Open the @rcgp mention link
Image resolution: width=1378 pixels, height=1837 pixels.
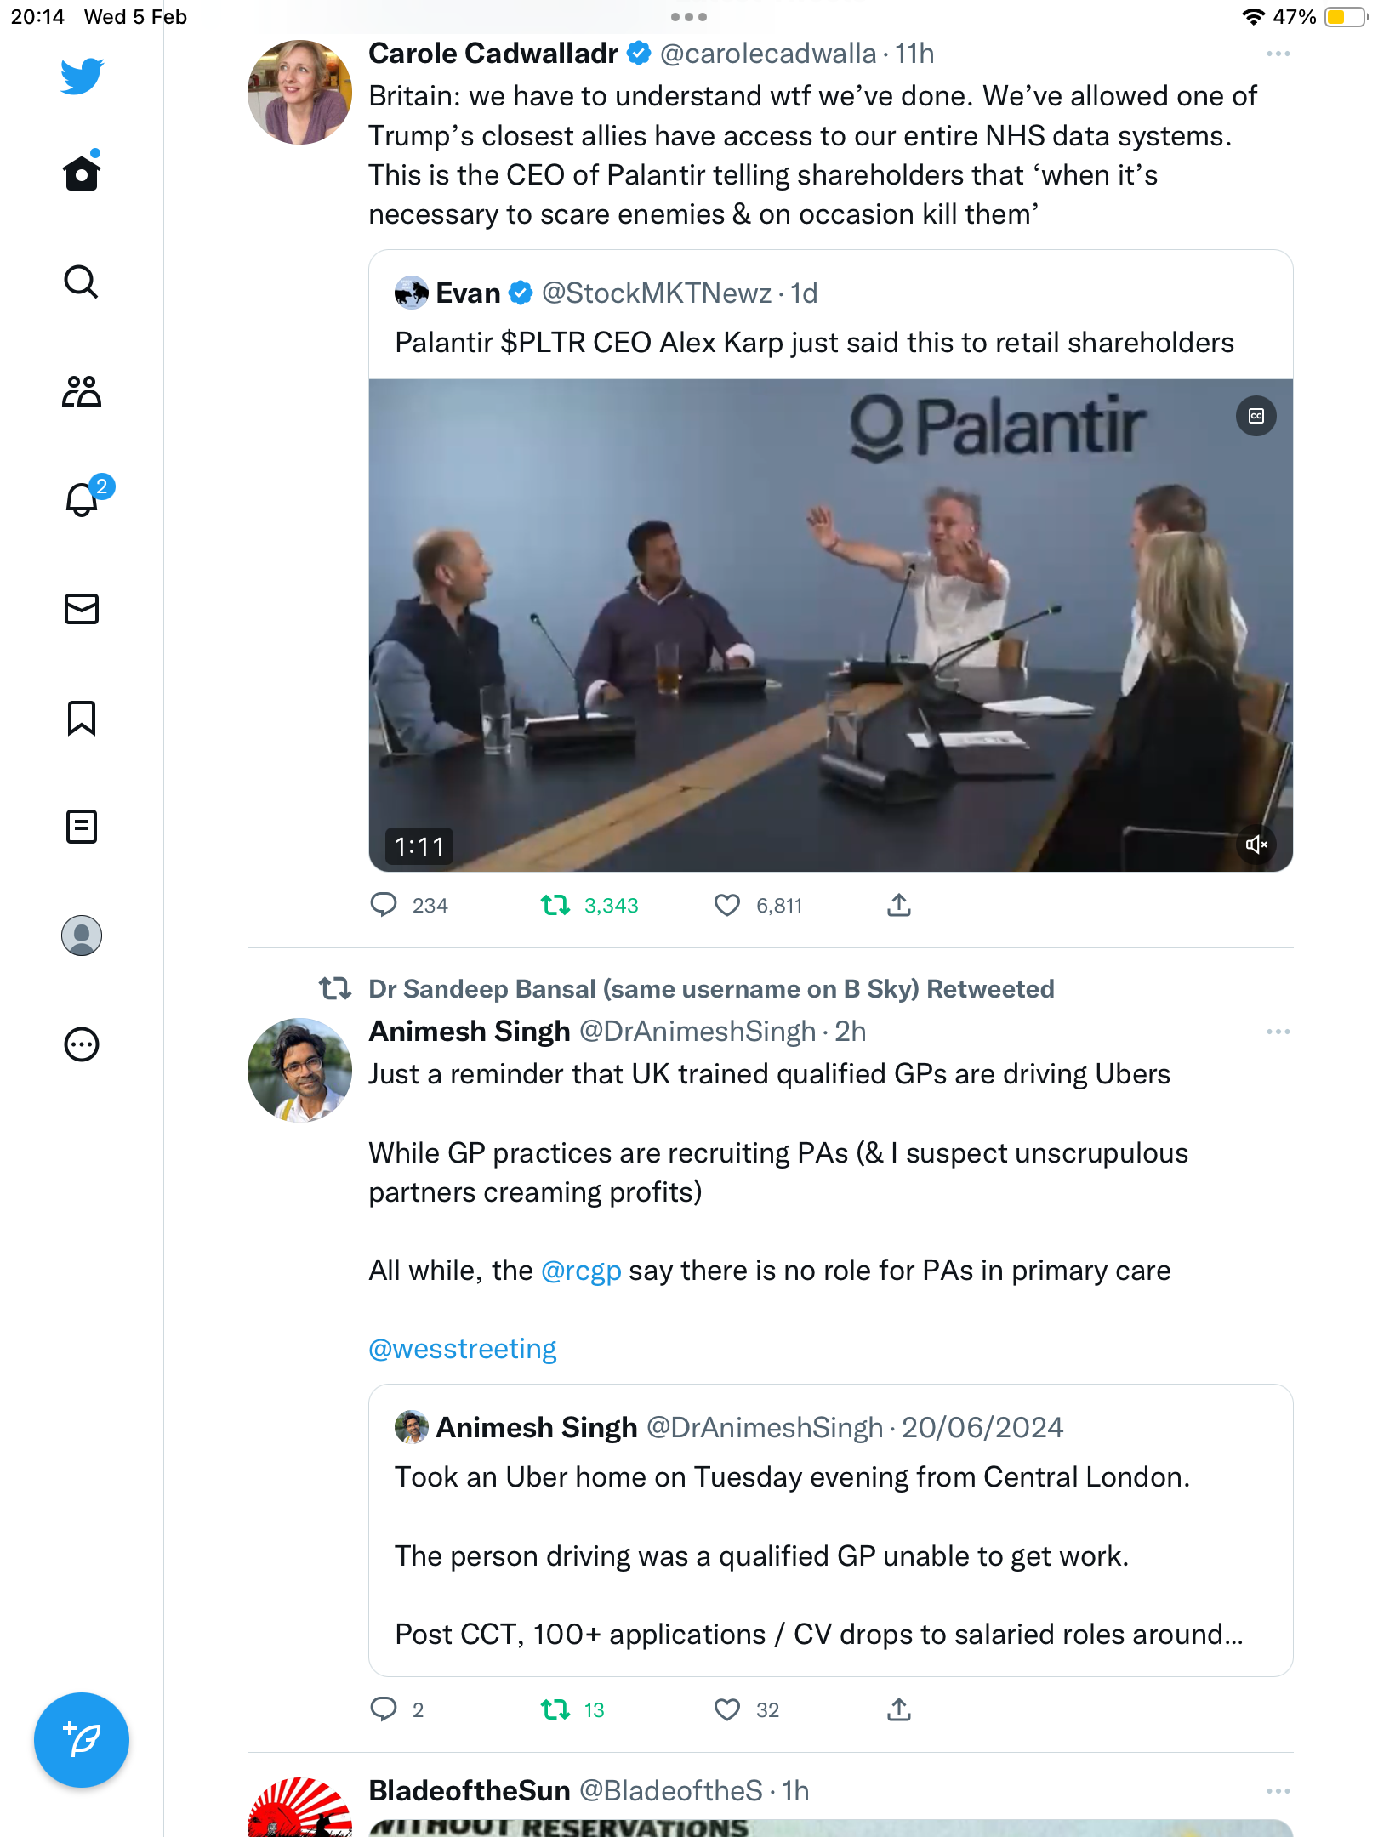[581, 1271]
